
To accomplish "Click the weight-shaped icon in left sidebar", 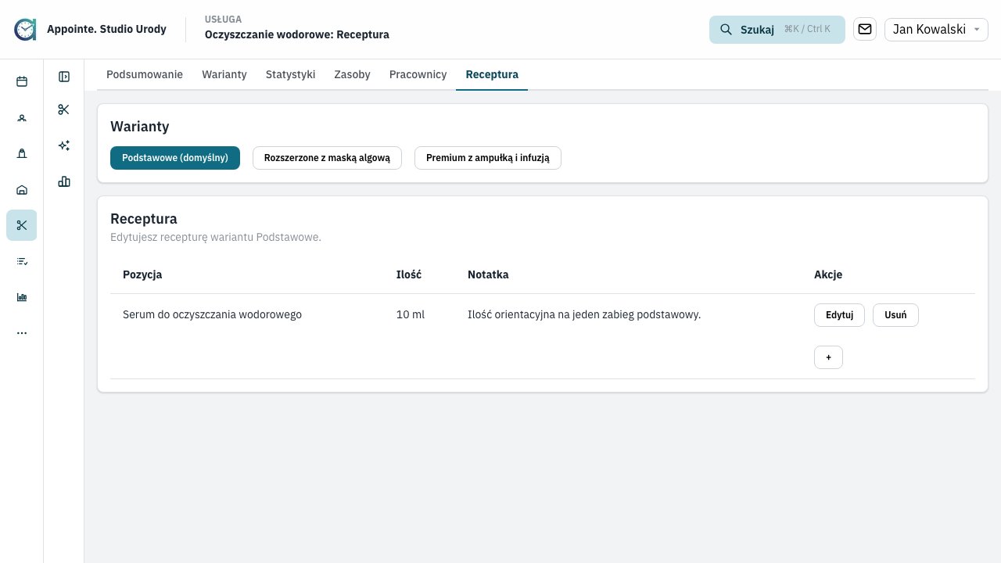I will [22, 153].
